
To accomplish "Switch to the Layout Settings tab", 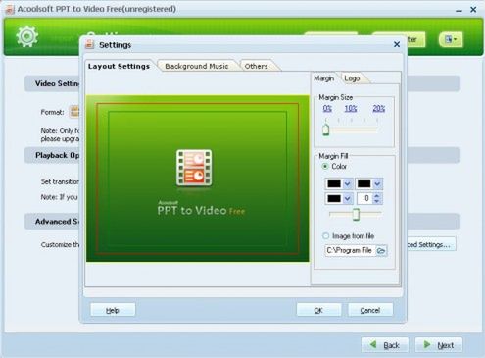I will (119, 66).
